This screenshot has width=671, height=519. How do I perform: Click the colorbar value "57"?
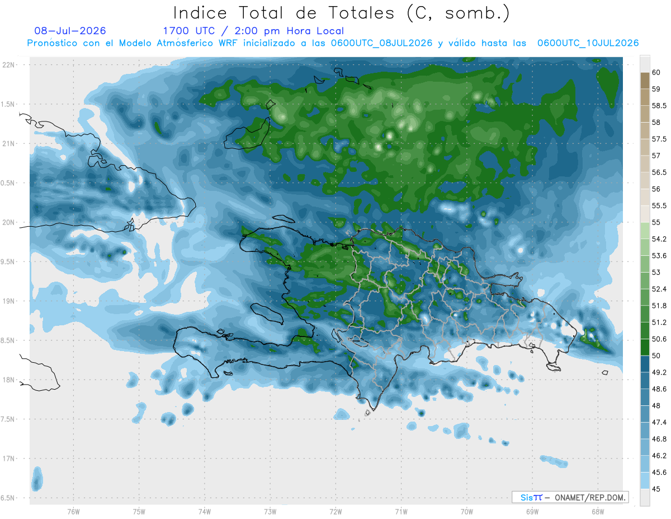[x=656, y=156]
